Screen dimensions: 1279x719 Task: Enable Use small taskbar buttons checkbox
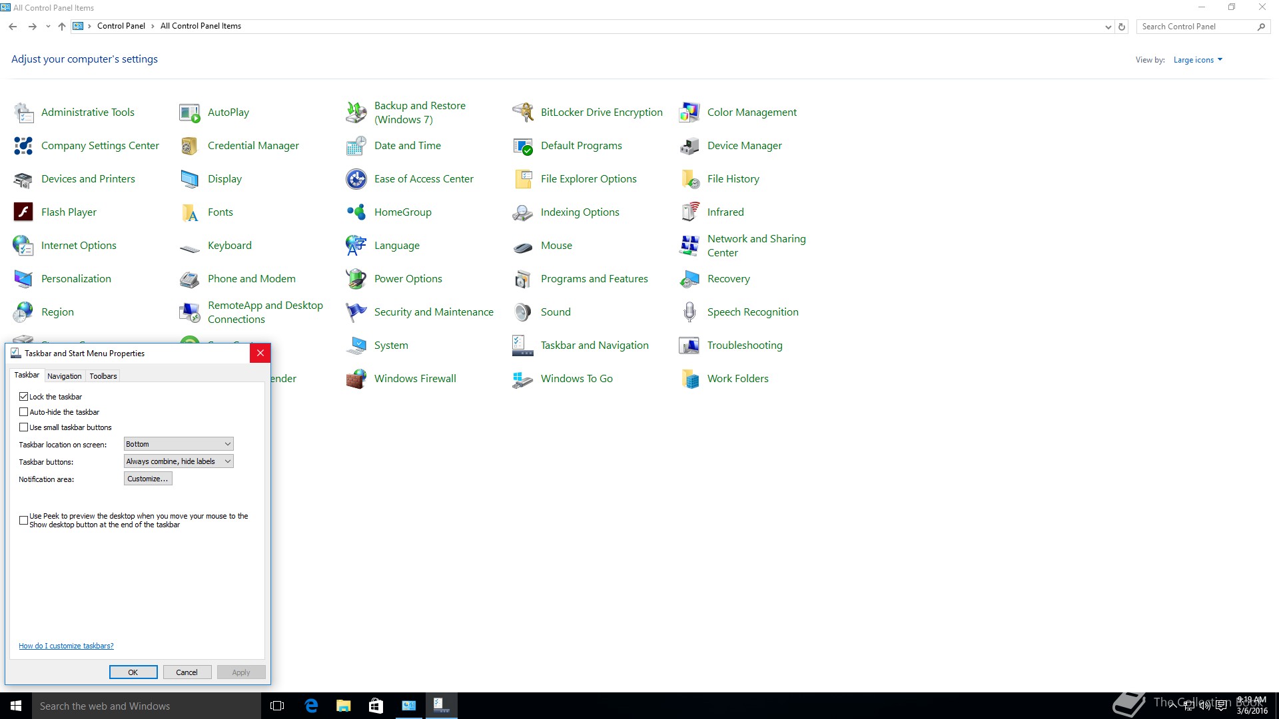pyautogui.click(x=24, y=427)
